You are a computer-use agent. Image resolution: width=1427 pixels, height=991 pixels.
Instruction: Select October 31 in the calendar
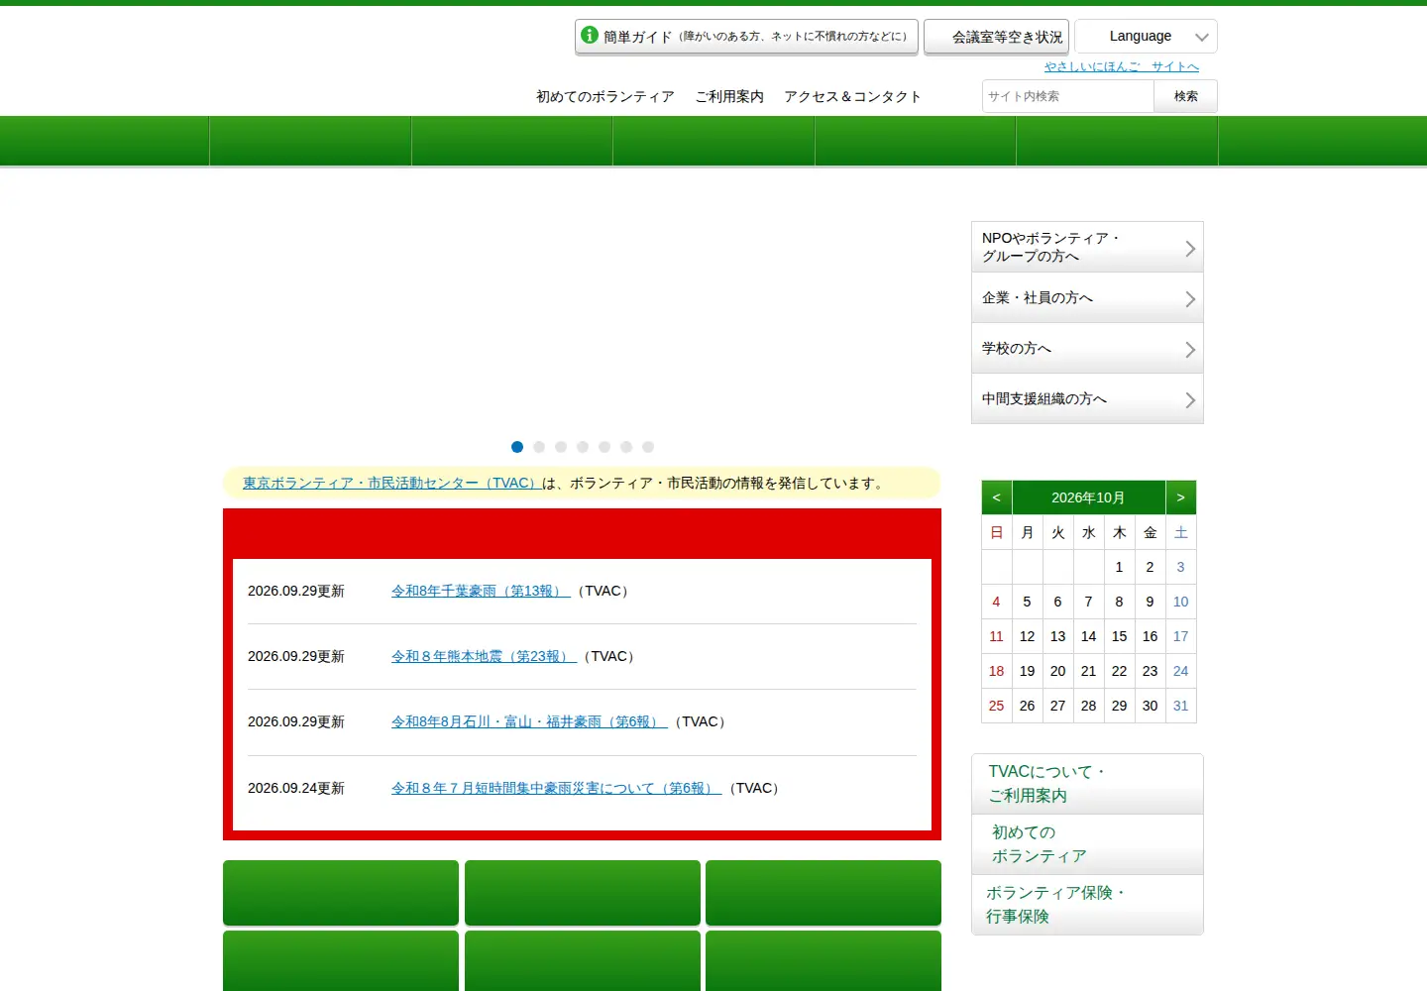(1180, 706)
